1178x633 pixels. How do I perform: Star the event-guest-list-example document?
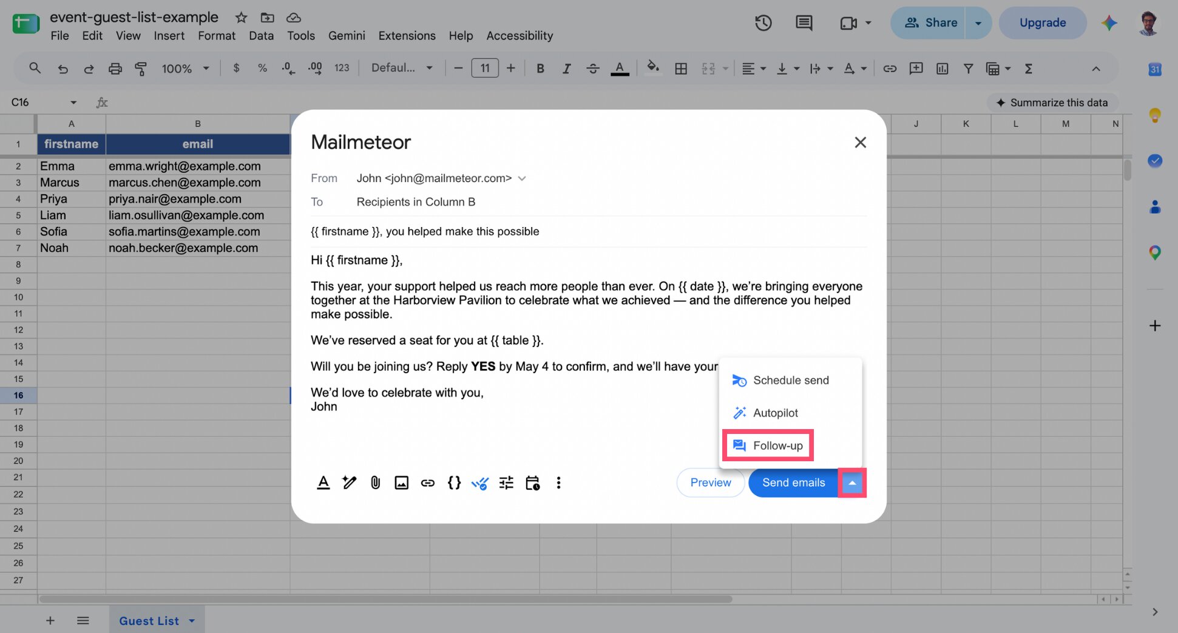coord(241,18)
